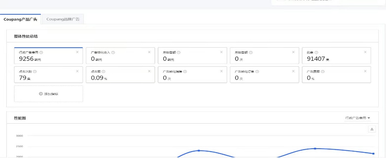
Task: Click the help icon next to 点击次数
Action: pyautogui.click(x=35, y=71)
